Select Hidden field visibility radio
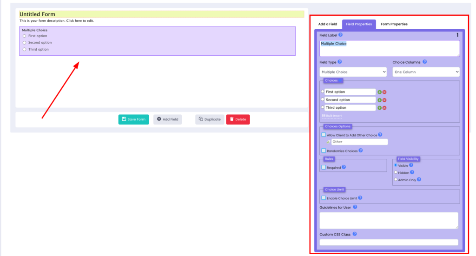Image resolution: width=476 pixels, height=256 pixels. click(396, 172)
